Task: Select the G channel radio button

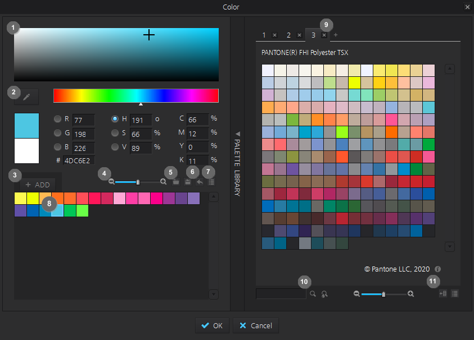Action: [x=57, y=133]
